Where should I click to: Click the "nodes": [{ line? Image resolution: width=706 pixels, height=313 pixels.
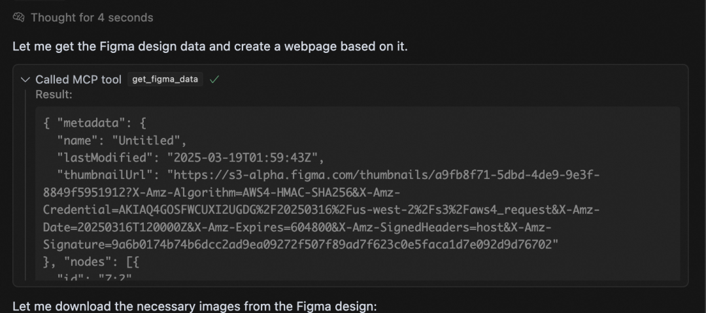pos(92,262)
